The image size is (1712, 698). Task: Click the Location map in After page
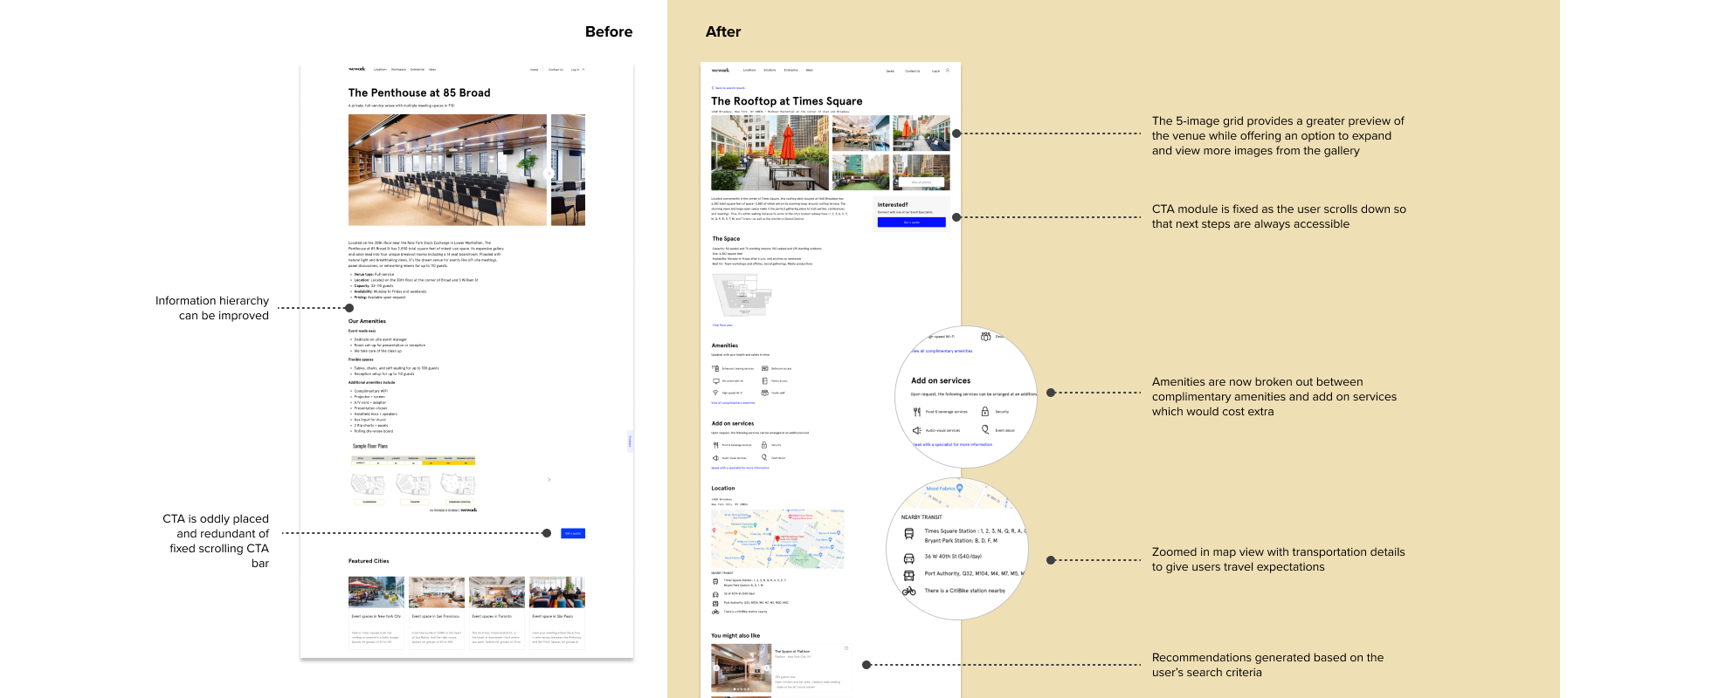777,539
